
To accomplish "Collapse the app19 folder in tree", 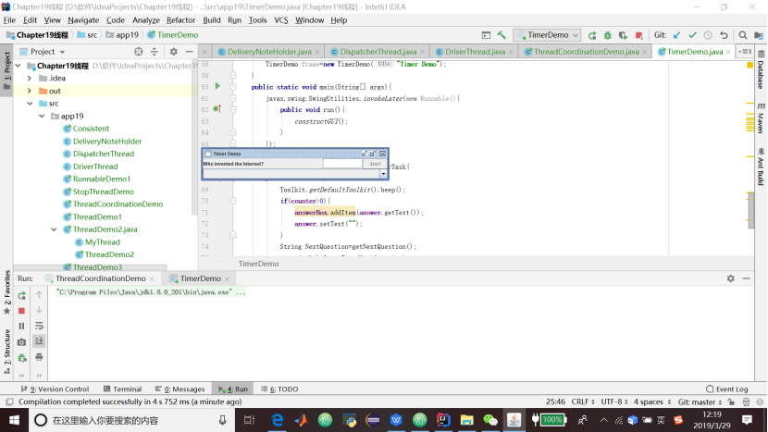I will [43, 116].
